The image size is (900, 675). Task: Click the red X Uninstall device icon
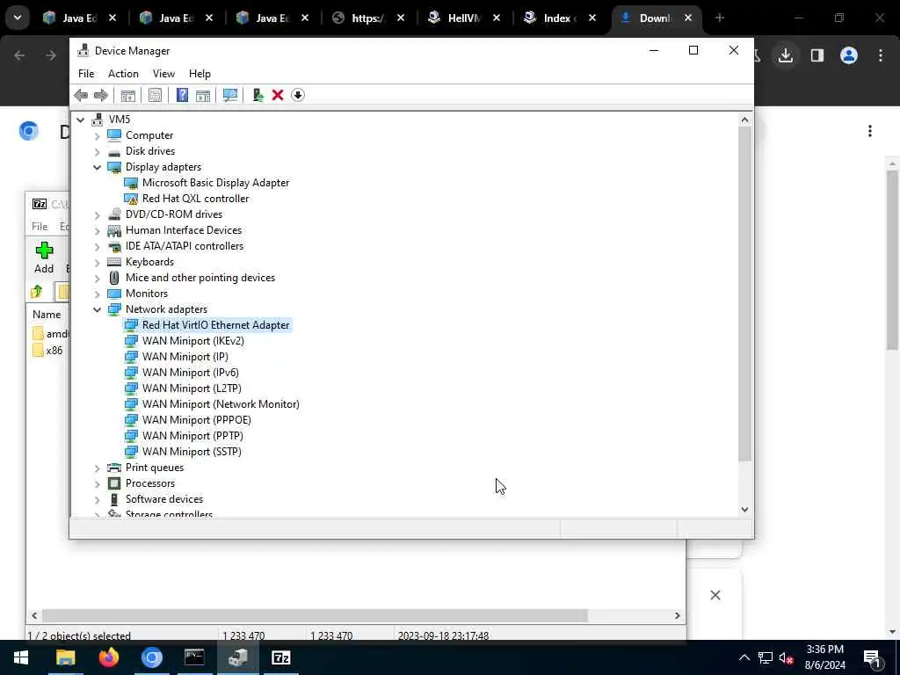pyautogui.click(x=277, y=95)
